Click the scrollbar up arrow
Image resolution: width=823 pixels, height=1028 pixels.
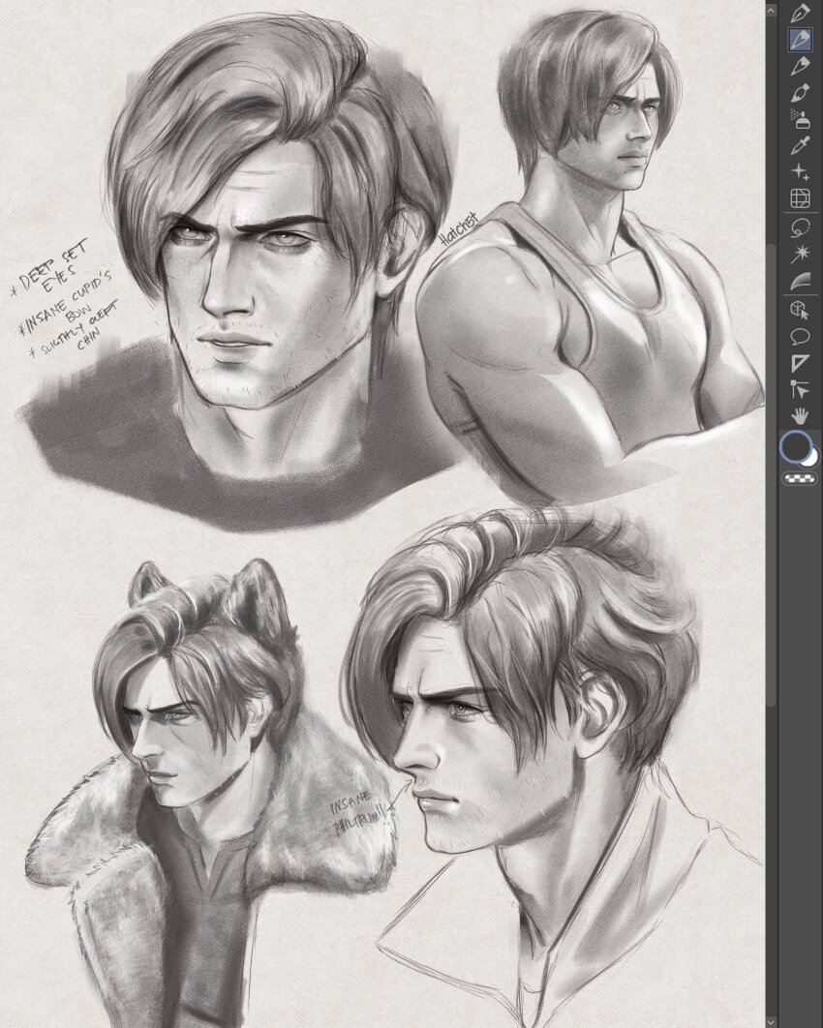click(772, 10)
